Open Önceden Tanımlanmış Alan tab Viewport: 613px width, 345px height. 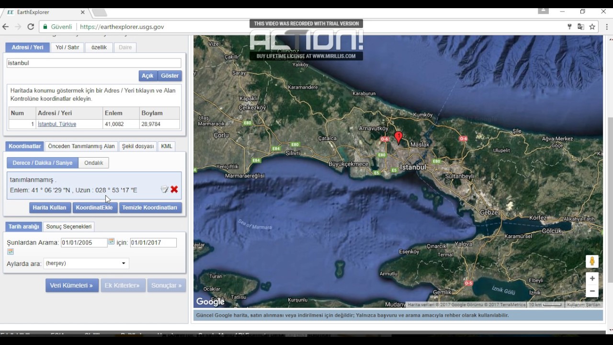pos(81,146)
